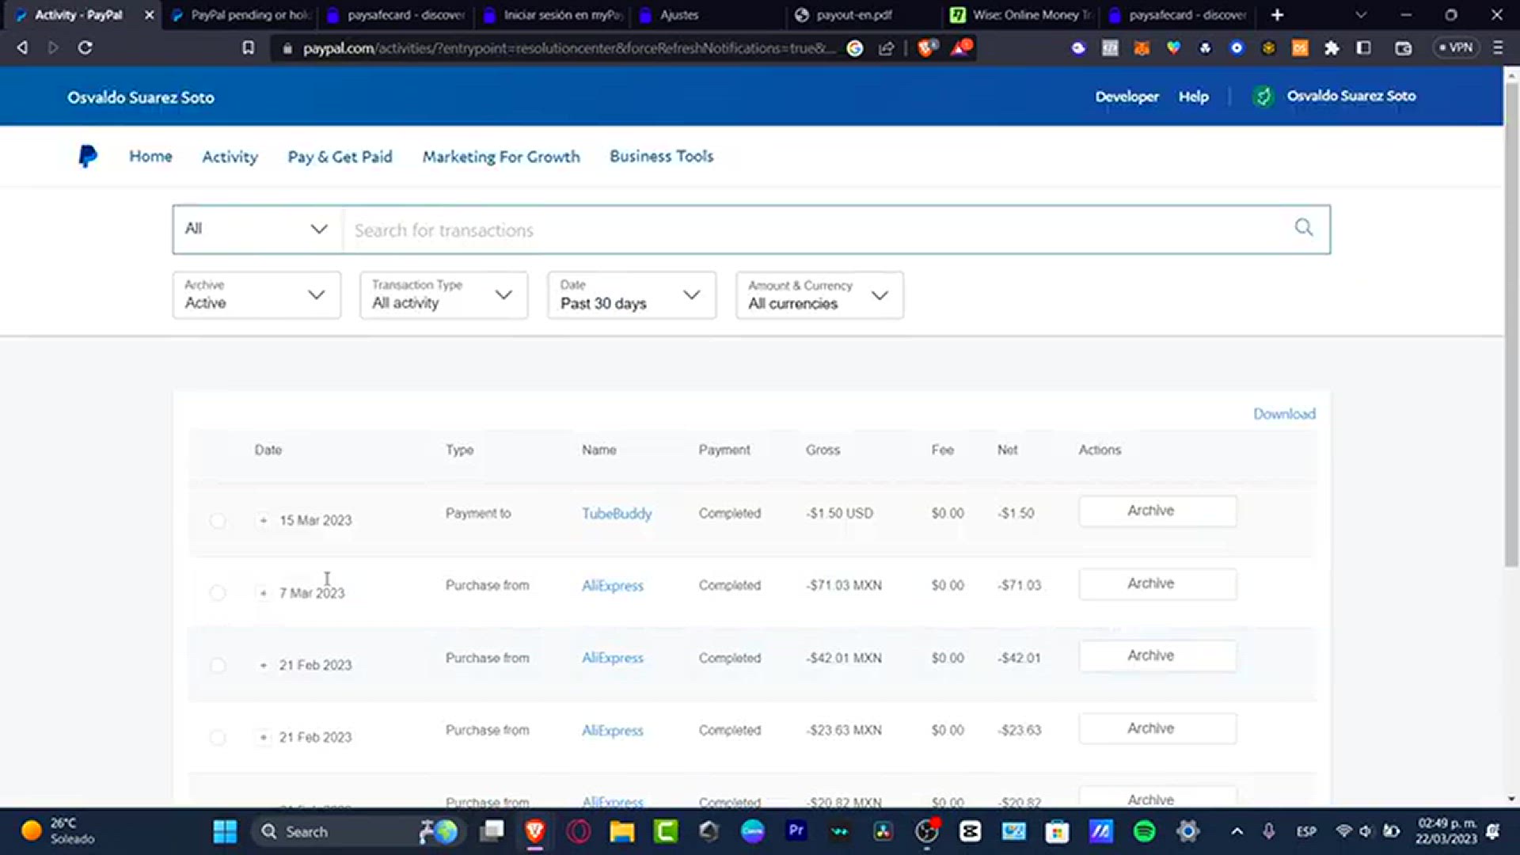The width and height of the screenshot is (1520, 855).
Task: Click the page vertical scrollbar thumb
Action: [x=1511, y=325]
